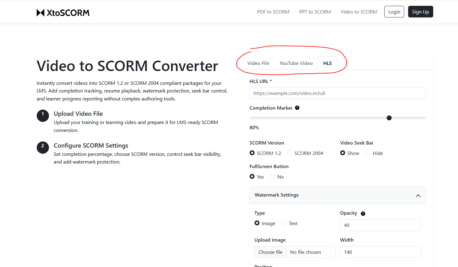
Task: Choose Yes for FullScreen Button
Action: coord(252,176)
